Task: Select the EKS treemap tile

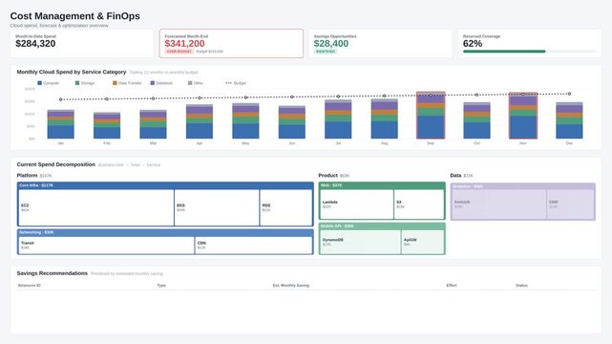Action: point(217,207)
